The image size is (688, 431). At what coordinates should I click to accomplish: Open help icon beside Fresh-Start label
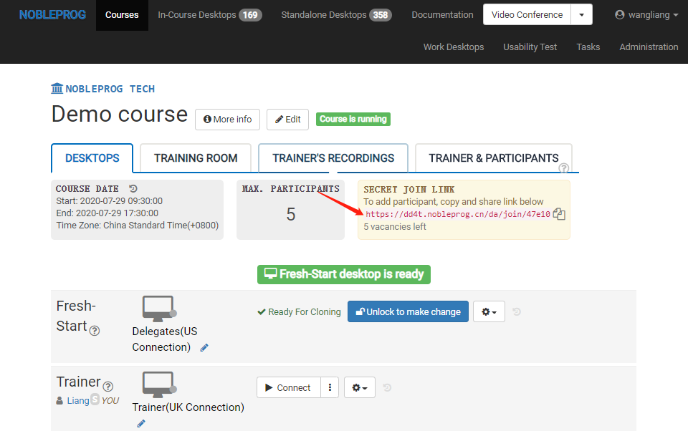click(x=95, y=331)
